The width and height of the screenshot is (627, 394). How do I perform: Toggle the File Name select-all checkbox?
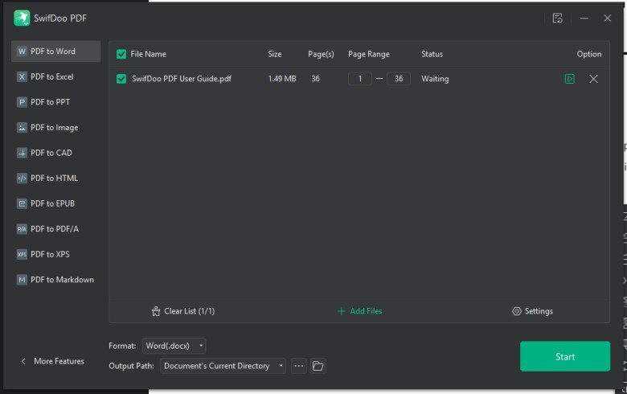click(x=121, y=54)
